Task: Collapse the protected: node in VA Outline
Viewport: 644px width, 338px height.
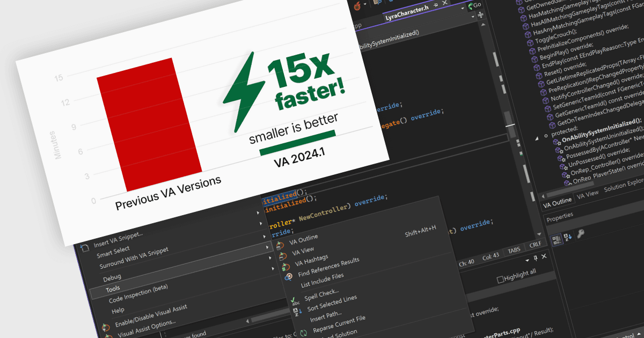Action: click(x=538, y=137)
